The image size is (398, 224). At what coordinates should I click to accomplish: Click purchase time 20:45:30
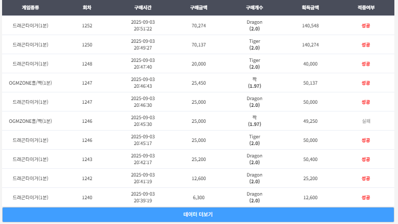click(x=143, y=124)
